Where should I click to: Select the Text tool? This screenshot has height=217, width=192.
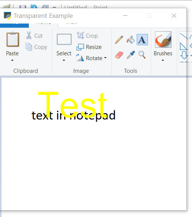(142, 40)
